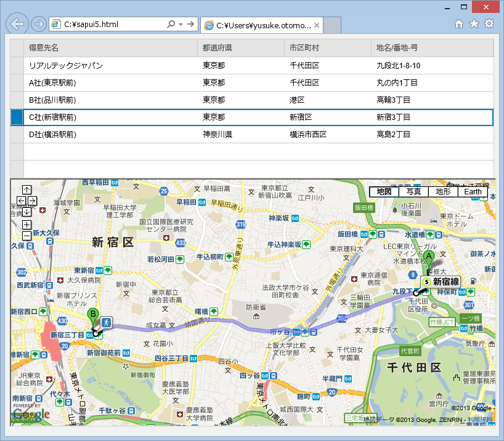The image size is (504, 441).
Task: Switch map to Earth view
Action: coord(473,192)
